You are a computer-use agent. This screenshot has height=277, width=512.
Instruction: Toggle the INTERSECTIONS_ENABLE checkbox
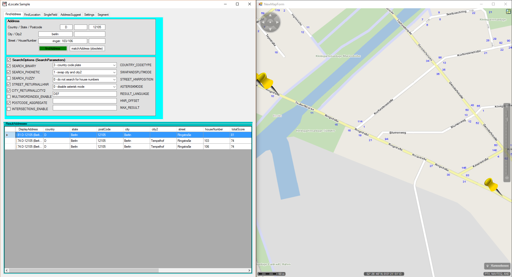9,109
